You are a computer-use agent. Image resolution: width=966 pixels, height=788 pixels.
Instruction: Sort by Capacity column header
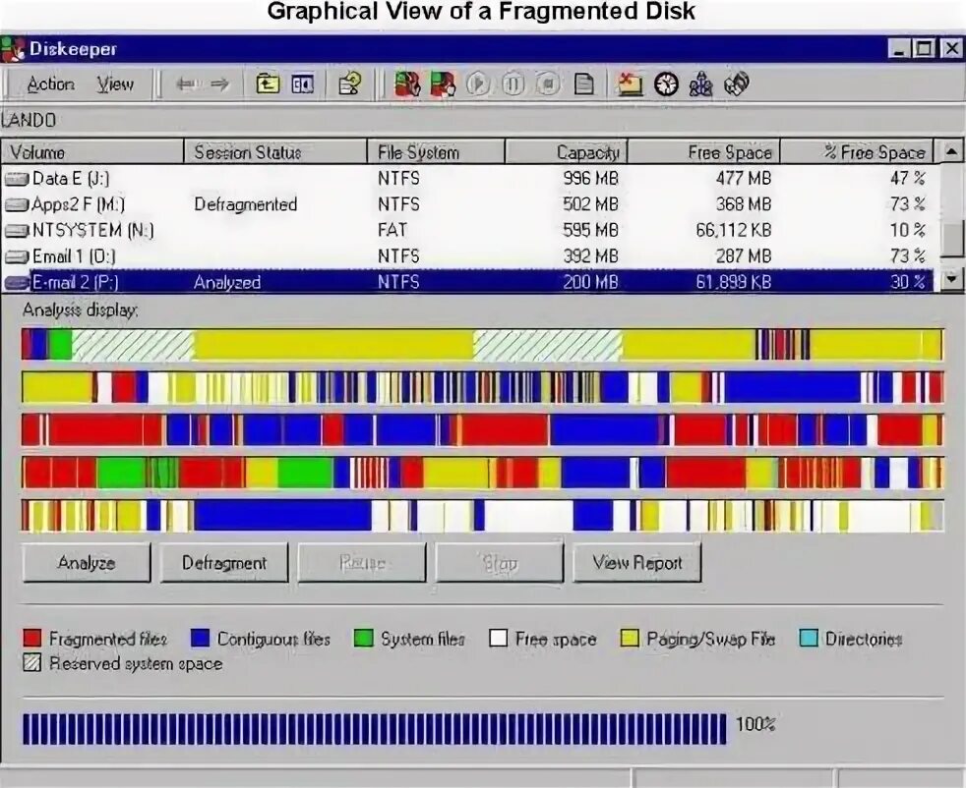567,152
